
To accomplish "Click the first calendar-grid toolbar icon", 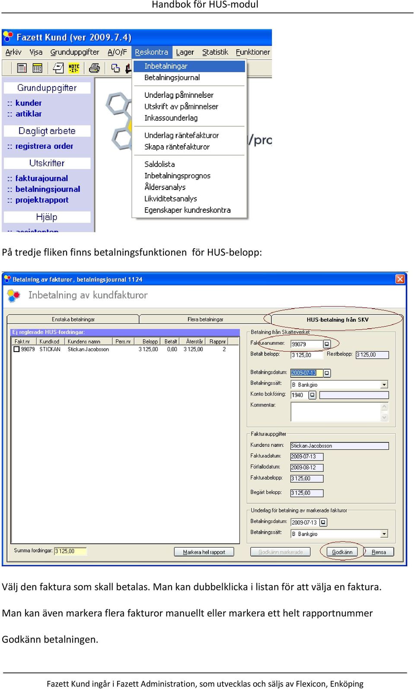I will (22, 68).
